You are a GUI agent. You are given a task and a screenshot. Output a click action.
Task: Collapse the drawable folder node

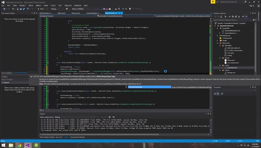coord(220,45)
